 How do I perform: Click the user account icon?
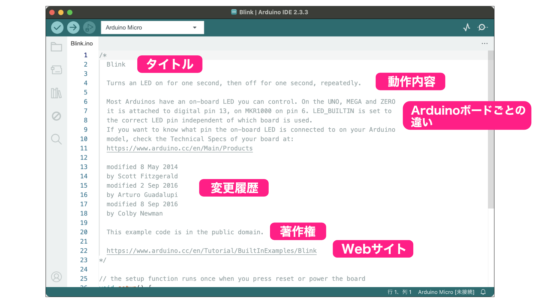[x=57, y=277]
